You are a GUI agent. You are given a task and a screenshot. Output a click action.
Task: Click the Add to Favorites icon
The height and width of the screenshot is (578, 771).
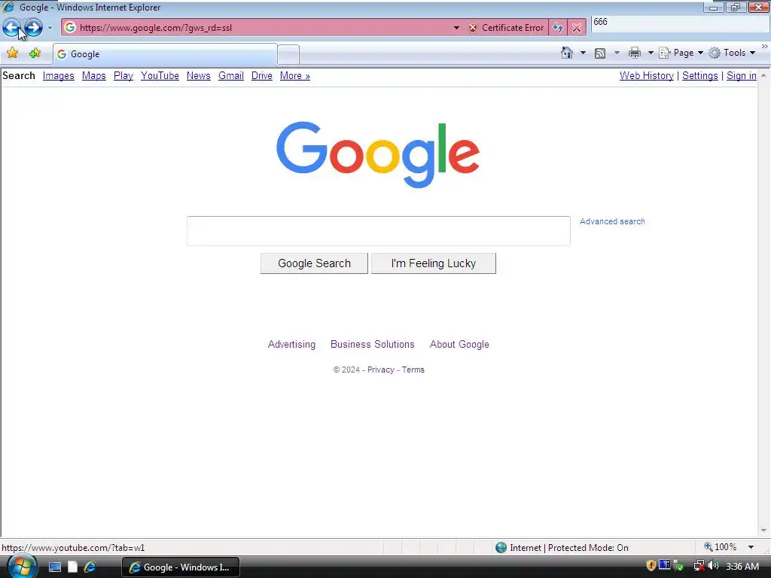click(35, 53)
